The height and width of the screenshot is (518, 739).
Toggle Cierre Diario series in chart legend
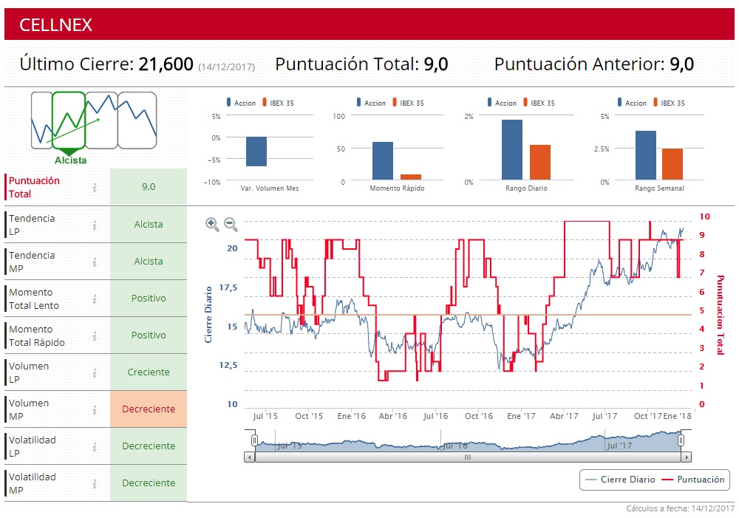pos(620,480)
